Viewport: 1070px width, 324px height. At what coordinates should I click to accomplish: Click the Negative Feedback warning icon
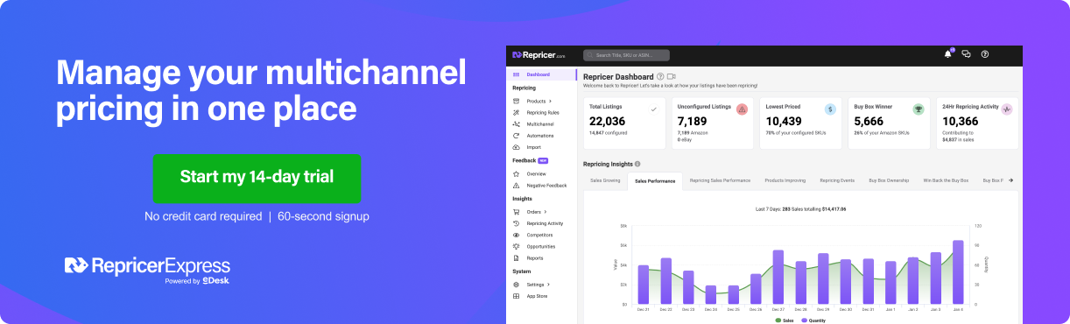click(x=516, y=186)
